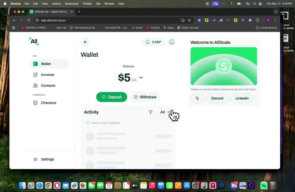Click the green dollar welcome banner
The image size is (295, 192).
point(224,66)
